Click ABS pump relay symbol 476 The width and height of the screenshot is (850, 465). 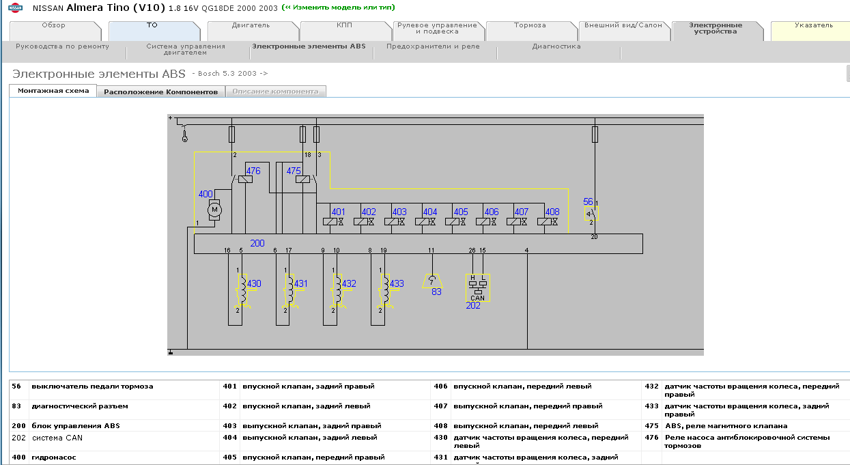tap(244, 180)
